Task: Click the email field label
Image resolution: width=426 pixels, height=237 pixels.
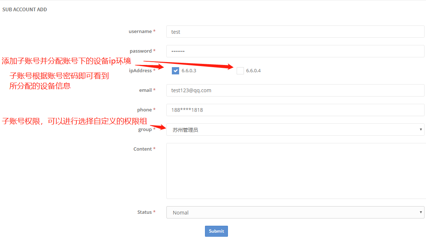Action: 145,90
